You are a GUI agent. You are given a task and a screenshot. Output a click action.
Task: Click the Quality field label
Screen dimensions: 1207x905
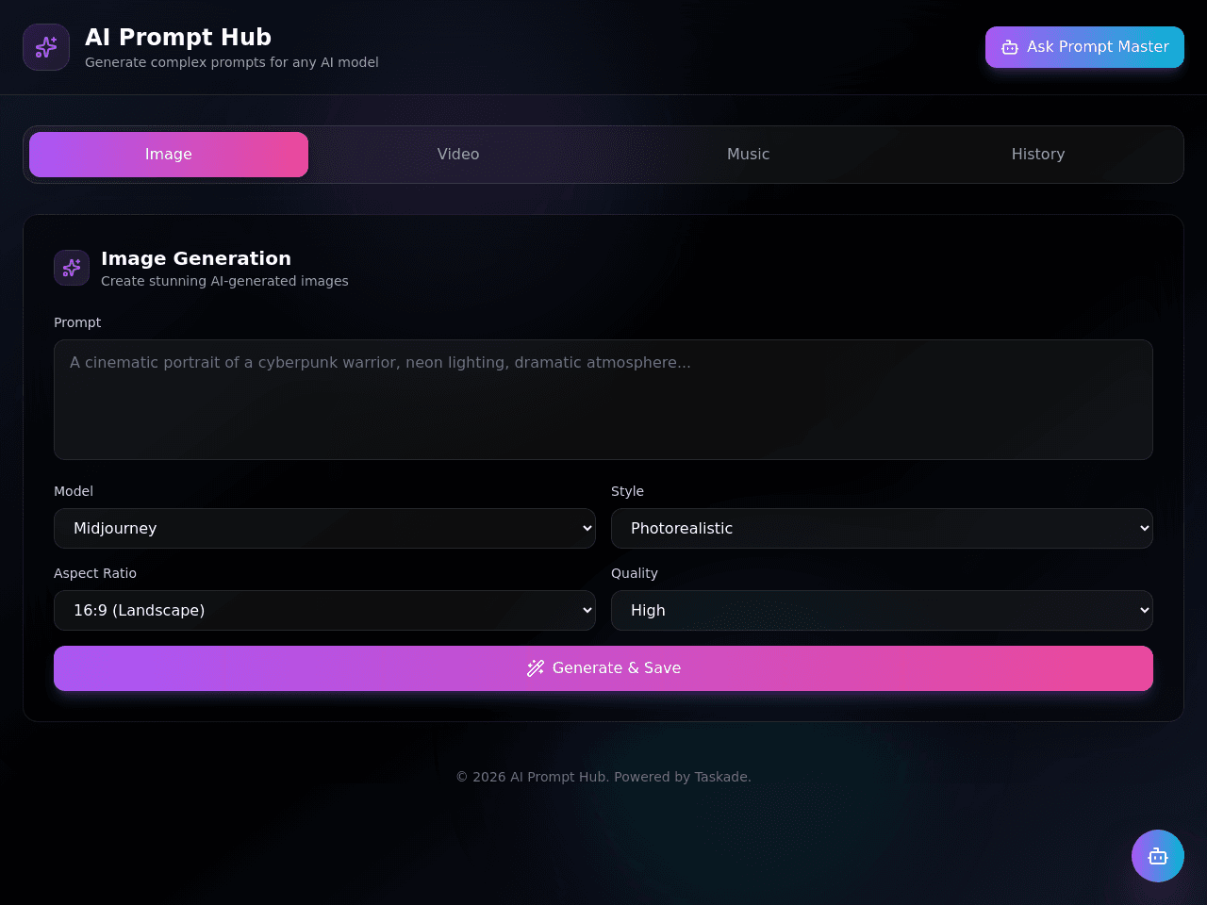point(635,573)
